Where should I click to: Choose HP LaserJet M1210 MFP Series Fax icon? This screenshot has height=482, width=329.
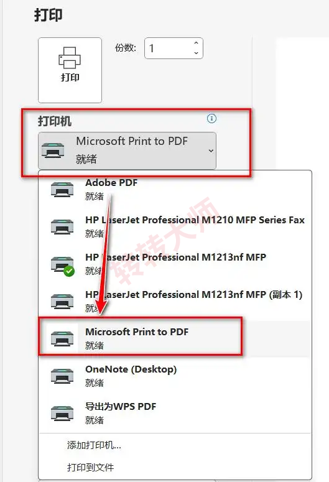[x=62, y=226]
